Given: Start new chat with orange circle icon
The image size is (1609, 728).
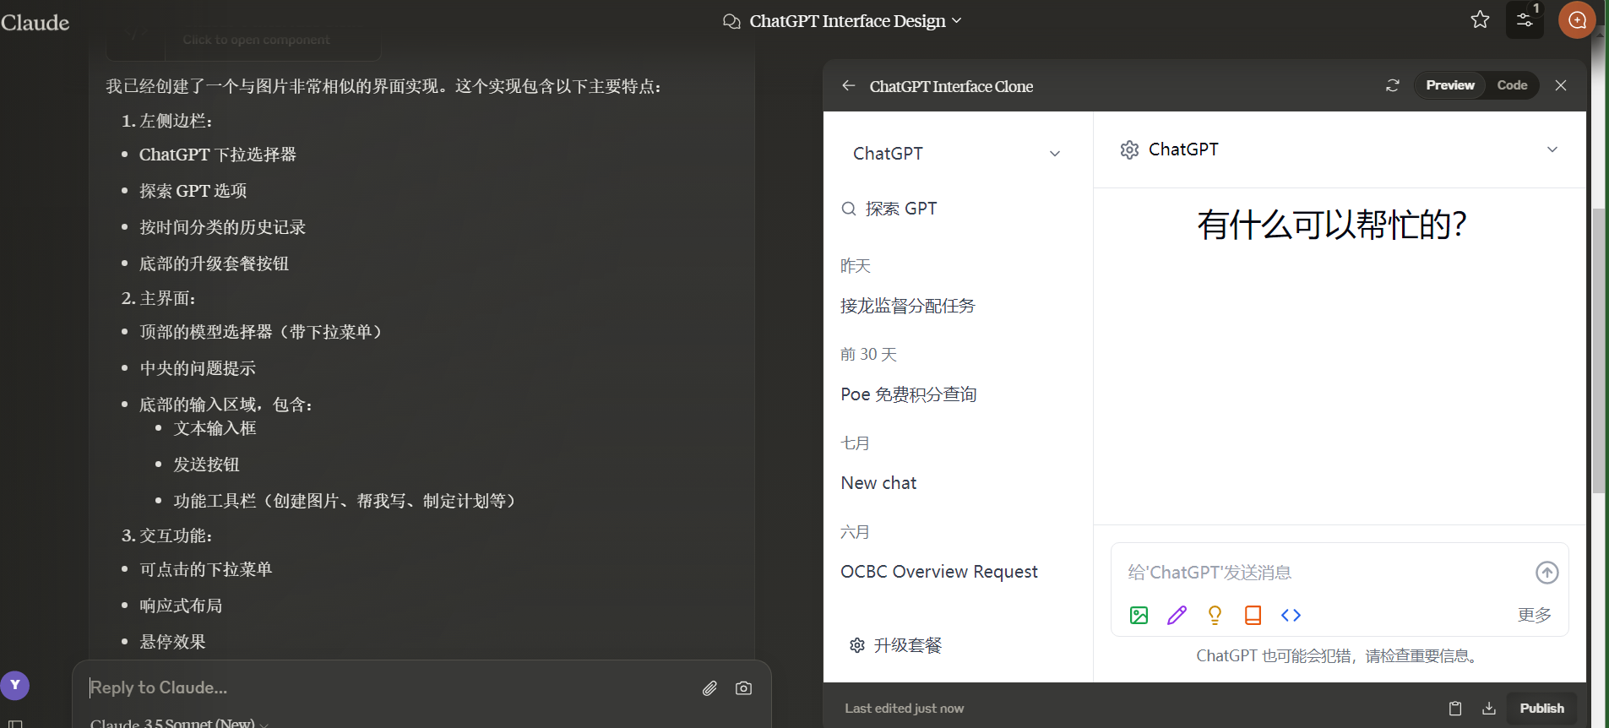Looking at the screenshot, I should 1577,19.
